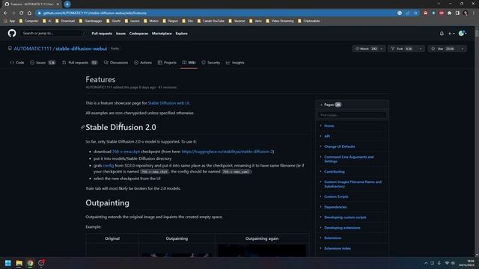Click the Watch button
Image resolution: width=479 pixels, height=269 pixels.
365,49
